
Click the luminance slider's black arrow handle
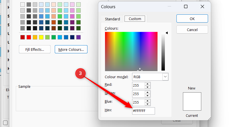coord(167,33)
